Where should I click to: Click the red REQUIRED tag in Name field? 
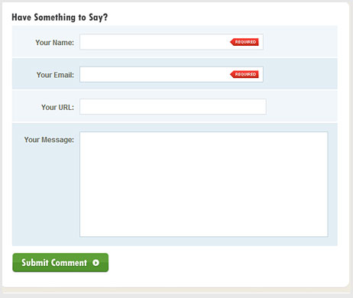245,42
